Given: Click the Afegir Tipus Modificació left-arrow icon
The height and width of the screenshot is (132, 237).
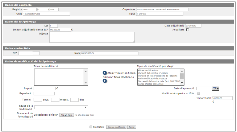Looking at the screenshot, I should coord(105,73).
